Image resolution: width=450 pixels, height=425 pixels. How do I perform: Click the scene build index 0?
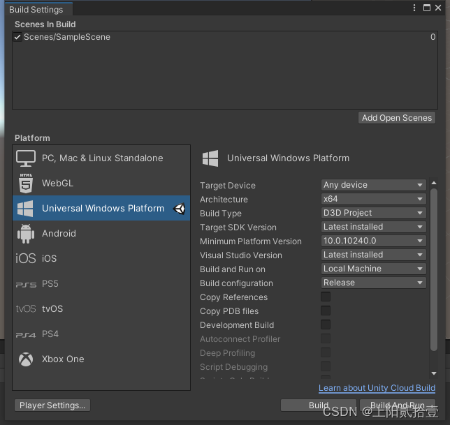click(433, 37)
